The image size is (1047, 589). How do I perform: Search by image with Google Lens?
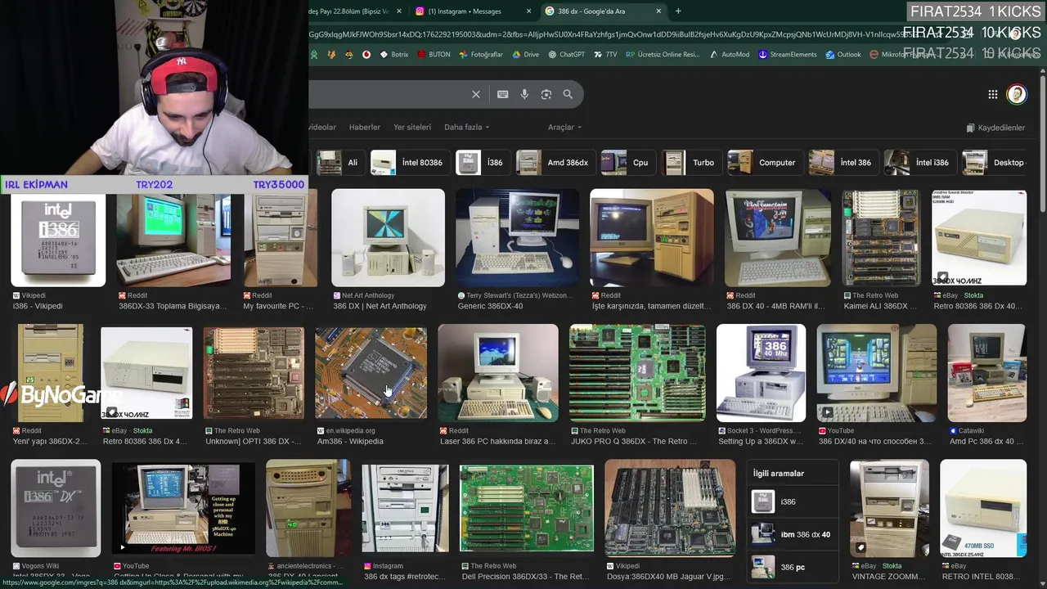pyautogui.click(x=546, y=94)
